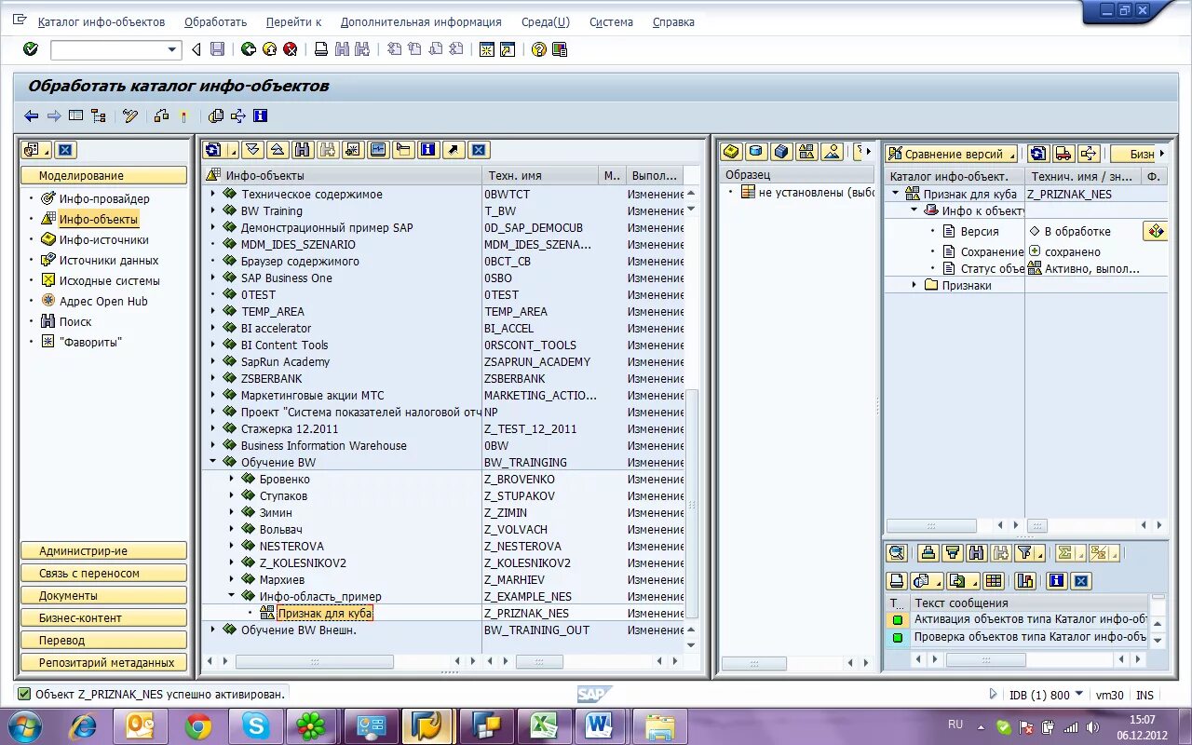Click the Change layout grid icon in log
This screenshot has width=1192, height=745.
tap(994, 581)
